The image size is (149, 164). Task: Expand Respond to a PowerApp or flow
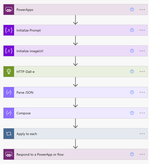pyautogui.click(x=76, y=154)
